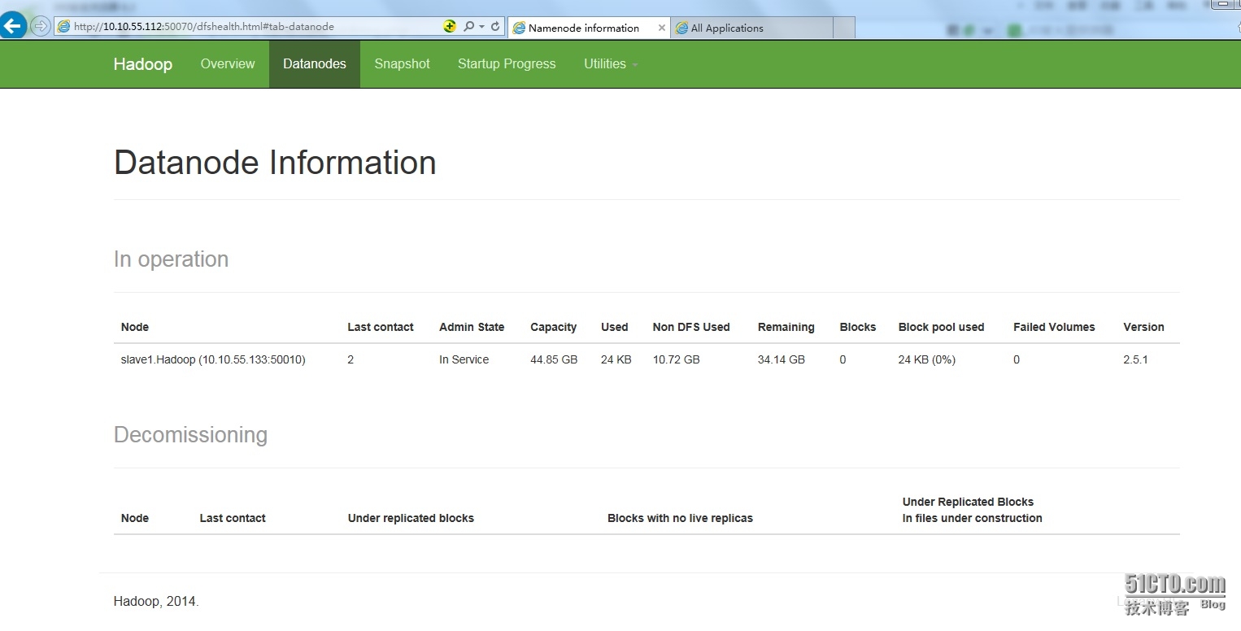Click the Failed Volumes column header
The image size is (1241, 631).
pos(1054,327)
